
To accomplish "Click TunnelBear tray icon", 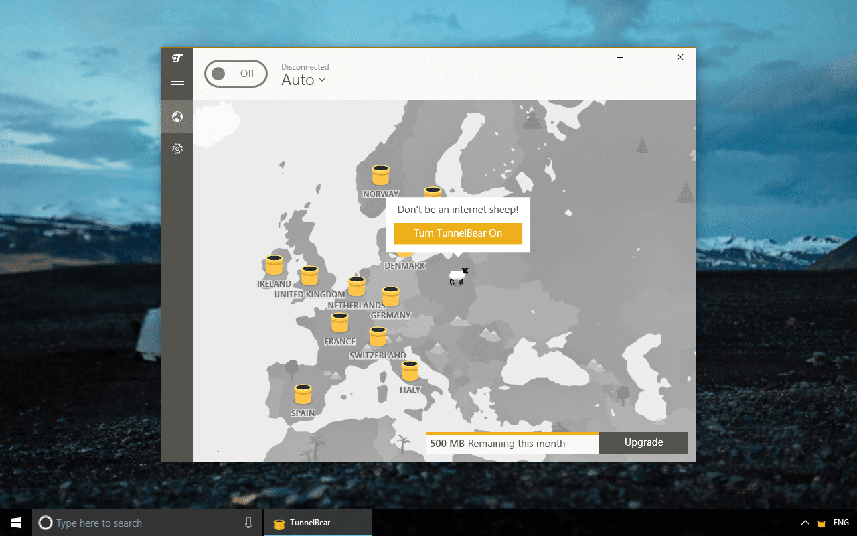I will (822, 523).
